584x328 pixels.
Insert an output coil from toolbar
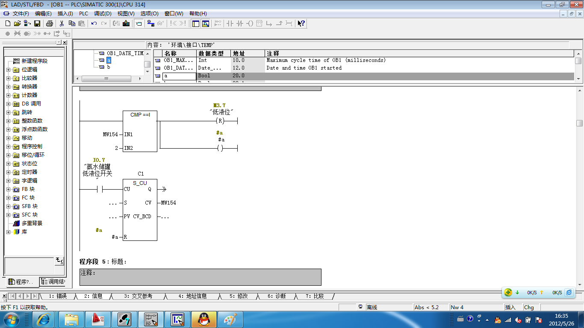point(250,23)
